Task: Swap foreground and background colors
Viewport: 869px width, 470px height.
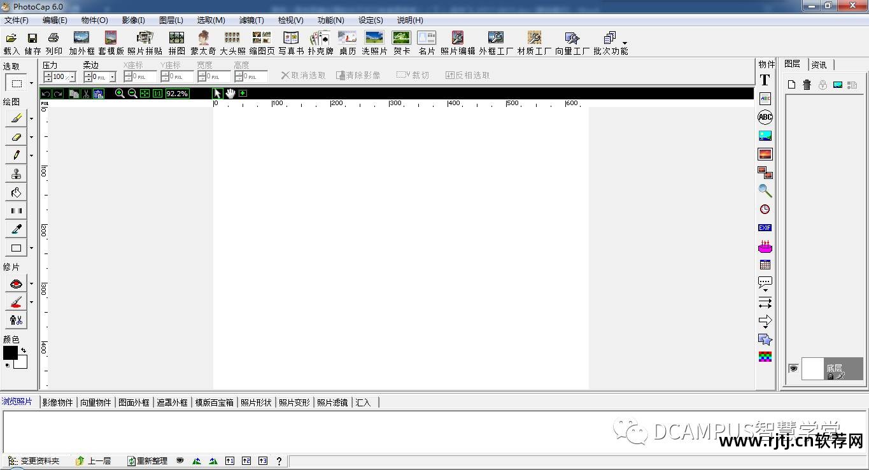Action: click(x=24, y=350)
